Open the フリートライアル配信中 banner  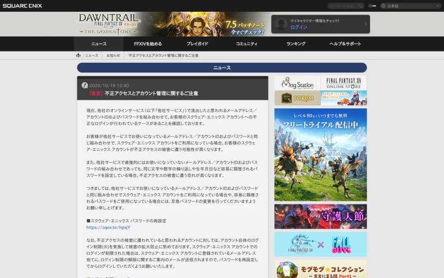pyautogui.click(x=321, y=155)
